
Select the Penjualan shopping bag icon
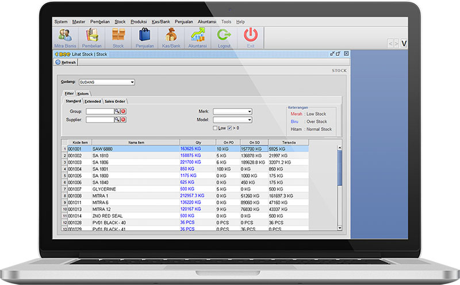(144, 37)
